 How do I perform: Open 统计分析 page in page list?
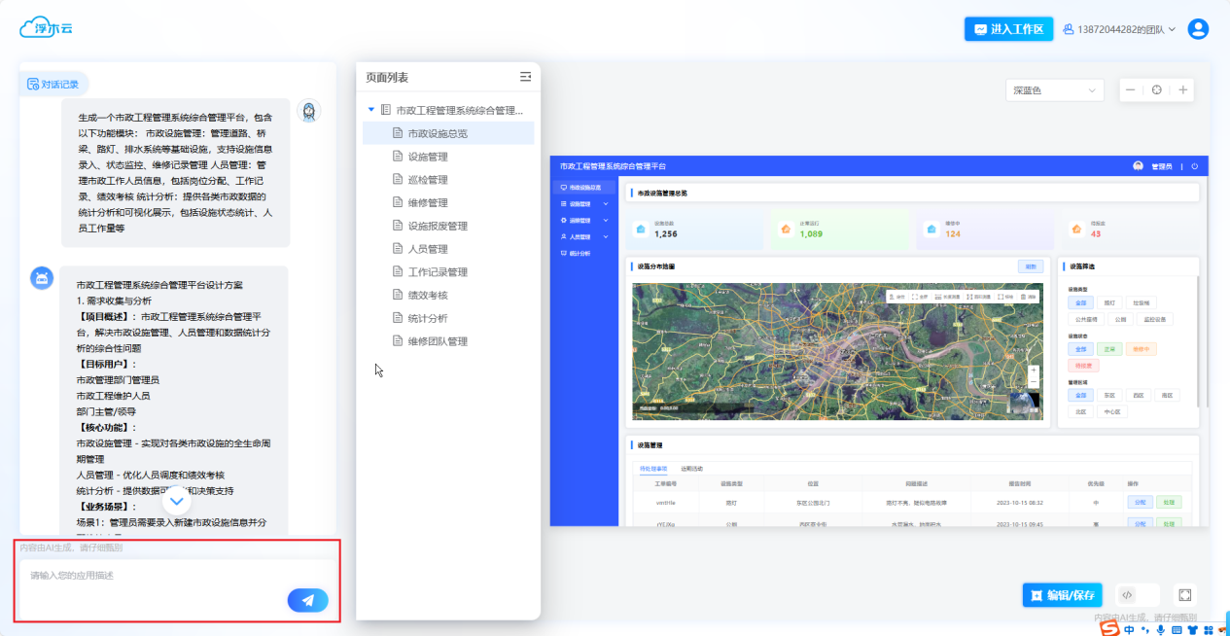[x=427, y=318]
